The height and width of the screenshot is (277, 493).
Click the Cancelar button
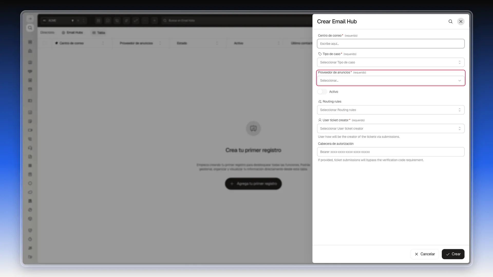coord(424,254)
